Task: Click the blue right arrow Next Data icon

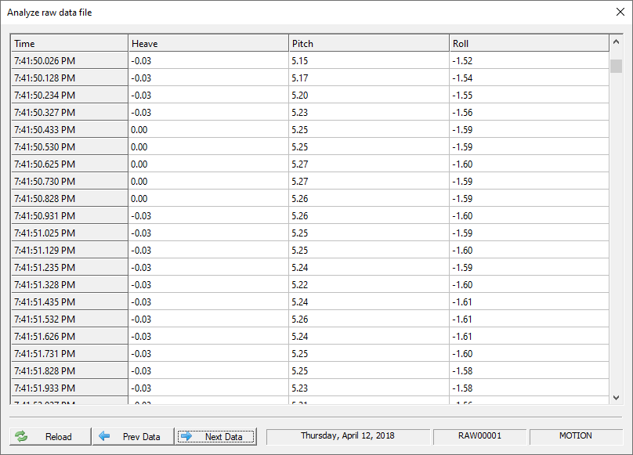Action: (x=186, y=436)
